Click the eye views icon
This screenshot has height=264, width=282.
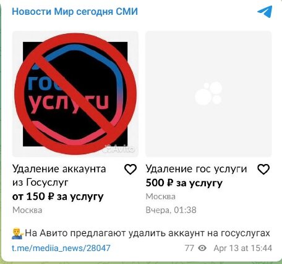(202, 248)
